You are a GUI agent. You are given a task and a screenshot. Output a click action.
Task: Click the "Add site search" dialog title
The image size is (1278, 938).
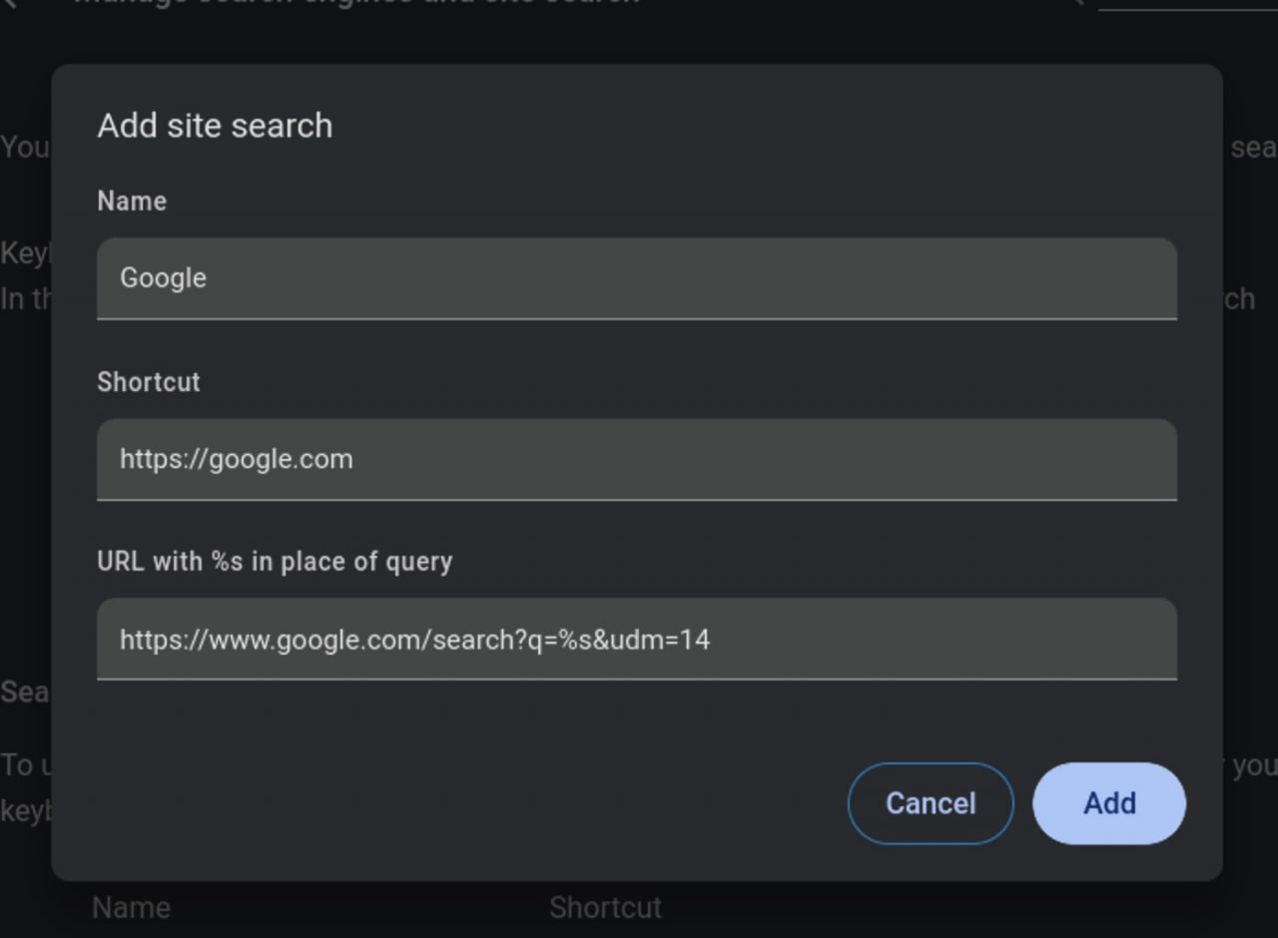click(215, 126)
